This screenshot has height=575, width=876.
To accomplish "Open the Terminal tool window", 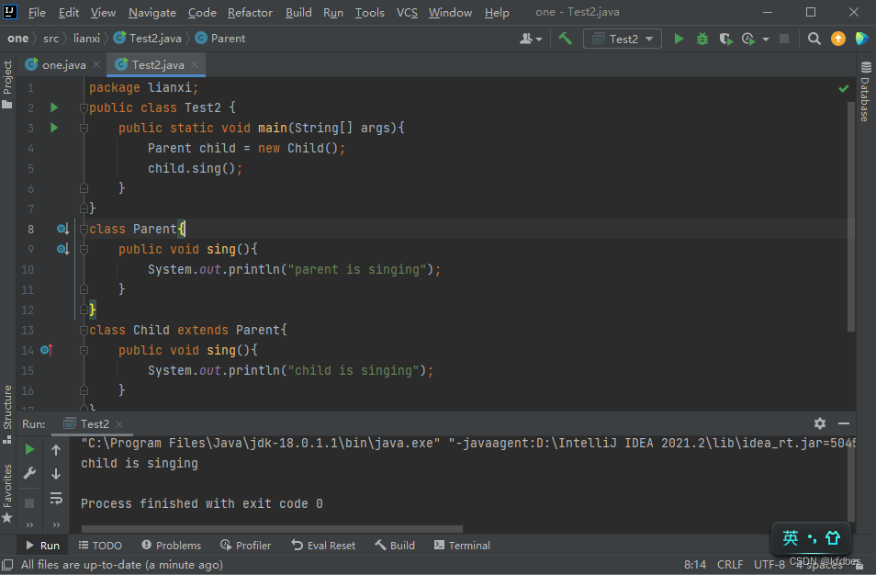I will [462, 545].
